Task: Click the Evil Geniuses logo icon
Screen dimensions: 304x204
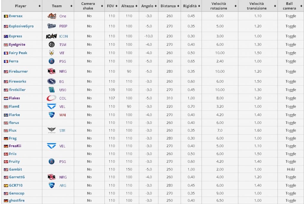Action: 52,81
